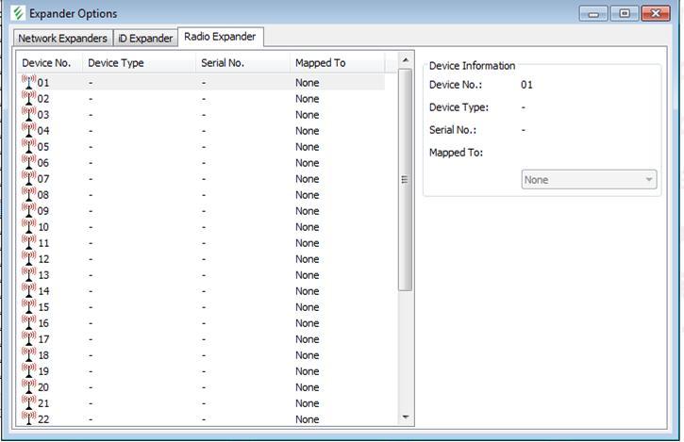This screenshot has height=442, width=684.
Task: Open the iD Expander tab
Action: click(x=145, y=39)
